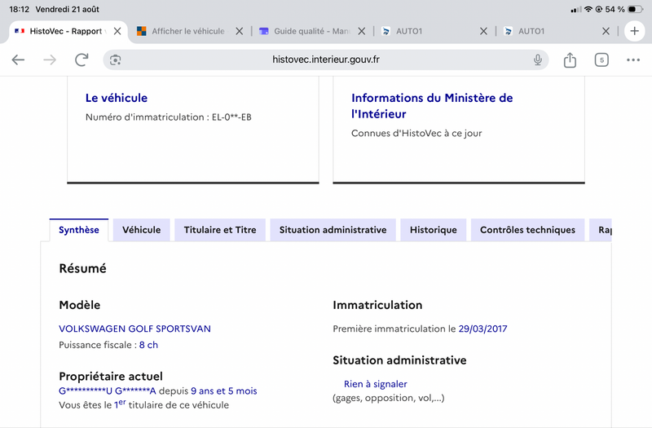Open the Contrôles techniques tab
652x428 pixels.
527,230
